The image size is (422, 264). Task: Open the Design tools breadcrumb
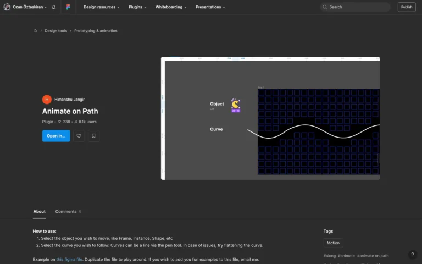55,31
